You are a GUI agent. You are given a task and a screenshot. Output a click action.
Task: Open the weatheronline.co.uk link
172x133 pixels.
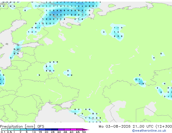(x=149, y=131)
